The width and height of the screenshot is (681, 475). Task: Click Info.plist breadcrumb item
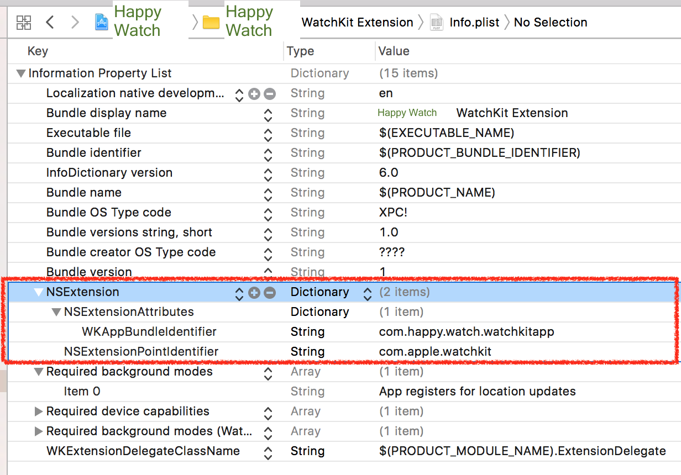tap(474, 22)
